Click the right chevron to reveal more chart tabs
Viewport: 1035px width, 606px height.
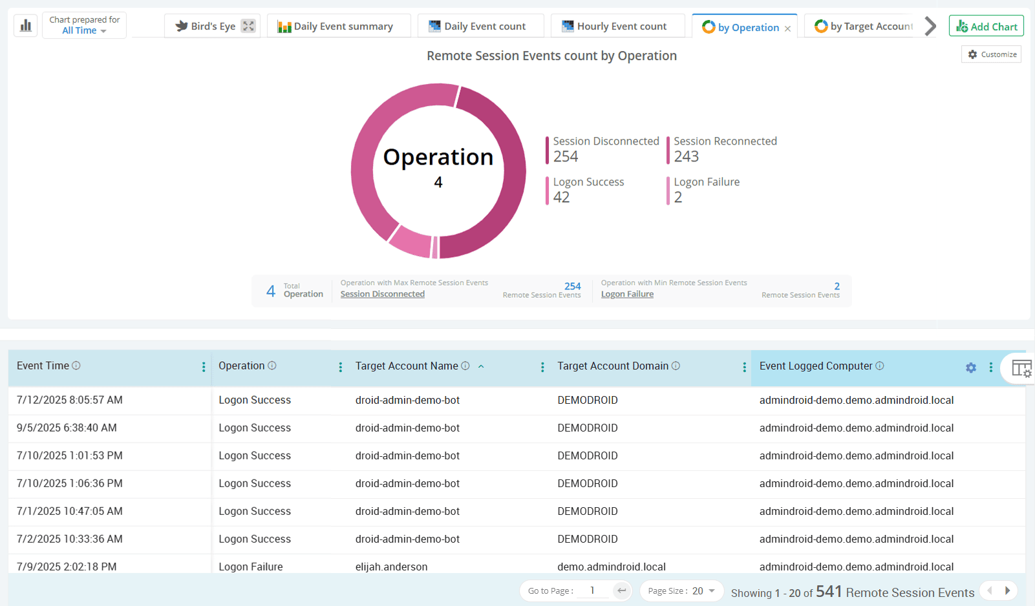click(929, 26)
